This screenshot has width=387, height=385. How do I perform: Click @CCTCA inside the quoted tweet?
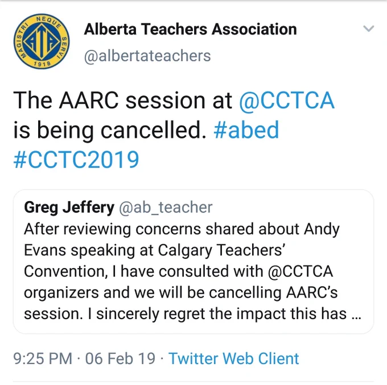tap(300, 271)
